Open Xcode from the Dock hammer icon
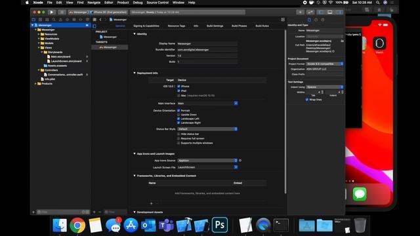The height and width of the screenshot is (236, 420). point(184,225)
